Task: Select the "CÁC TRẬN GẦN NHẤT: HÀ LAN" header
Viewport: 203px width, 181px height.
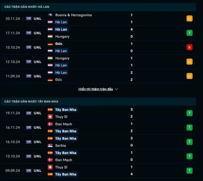Action: 27,7
